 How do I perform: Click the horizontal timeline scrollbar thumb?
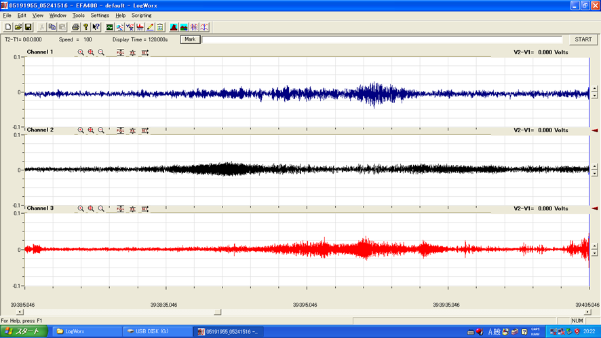(x=217, y=312)
